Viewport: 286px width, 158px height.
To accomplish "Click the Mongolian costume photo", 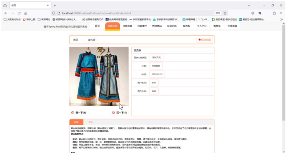I will coord(99,77).
